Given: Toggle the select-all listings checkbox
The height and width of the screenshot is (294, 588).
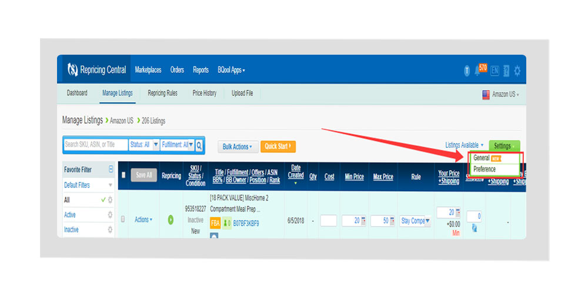Looking at the screenshot, I should (x=123, y=175).
